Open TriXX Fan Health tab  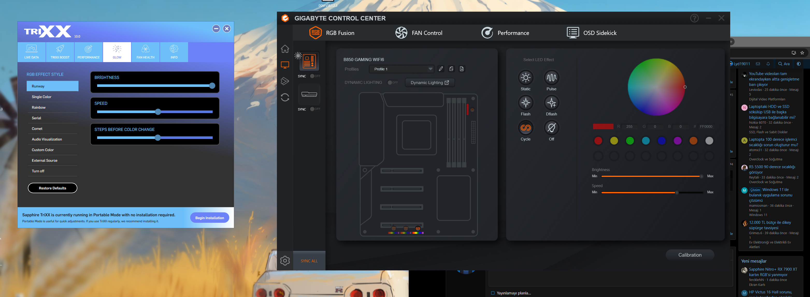pos(145,52)
